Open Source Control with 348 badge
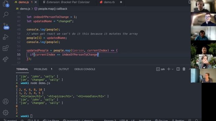Image resolution: width=216 pixels, height=121 pixels. (x=6, y=26)
